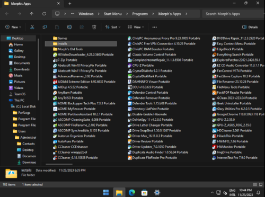Open the Sort dropdown menu
Screen dimensions: 265x197
(x=113, y=27)
